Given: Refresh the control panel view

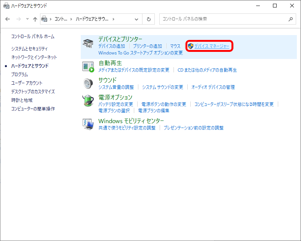Looking at the screenshot, I should [x=148, y=19].
